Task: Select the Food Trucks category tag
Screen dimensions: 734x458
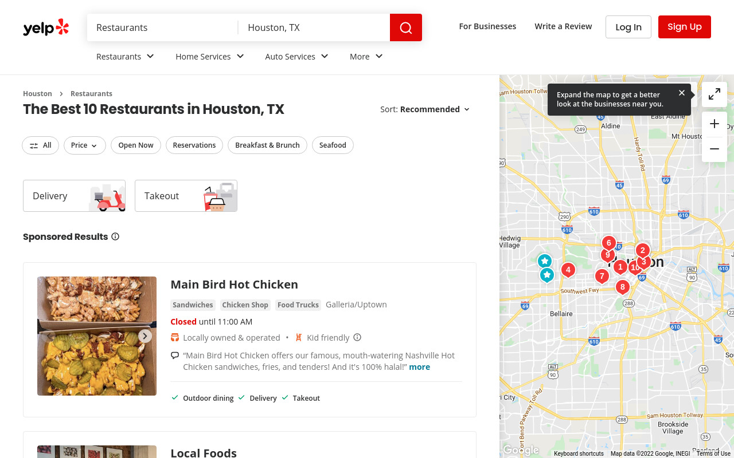Action: coord(298,305)
